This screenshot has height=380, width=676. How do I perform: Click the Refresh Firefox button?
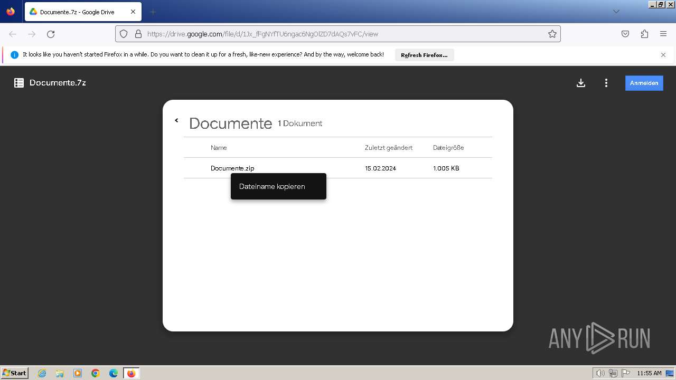point(424,55)
